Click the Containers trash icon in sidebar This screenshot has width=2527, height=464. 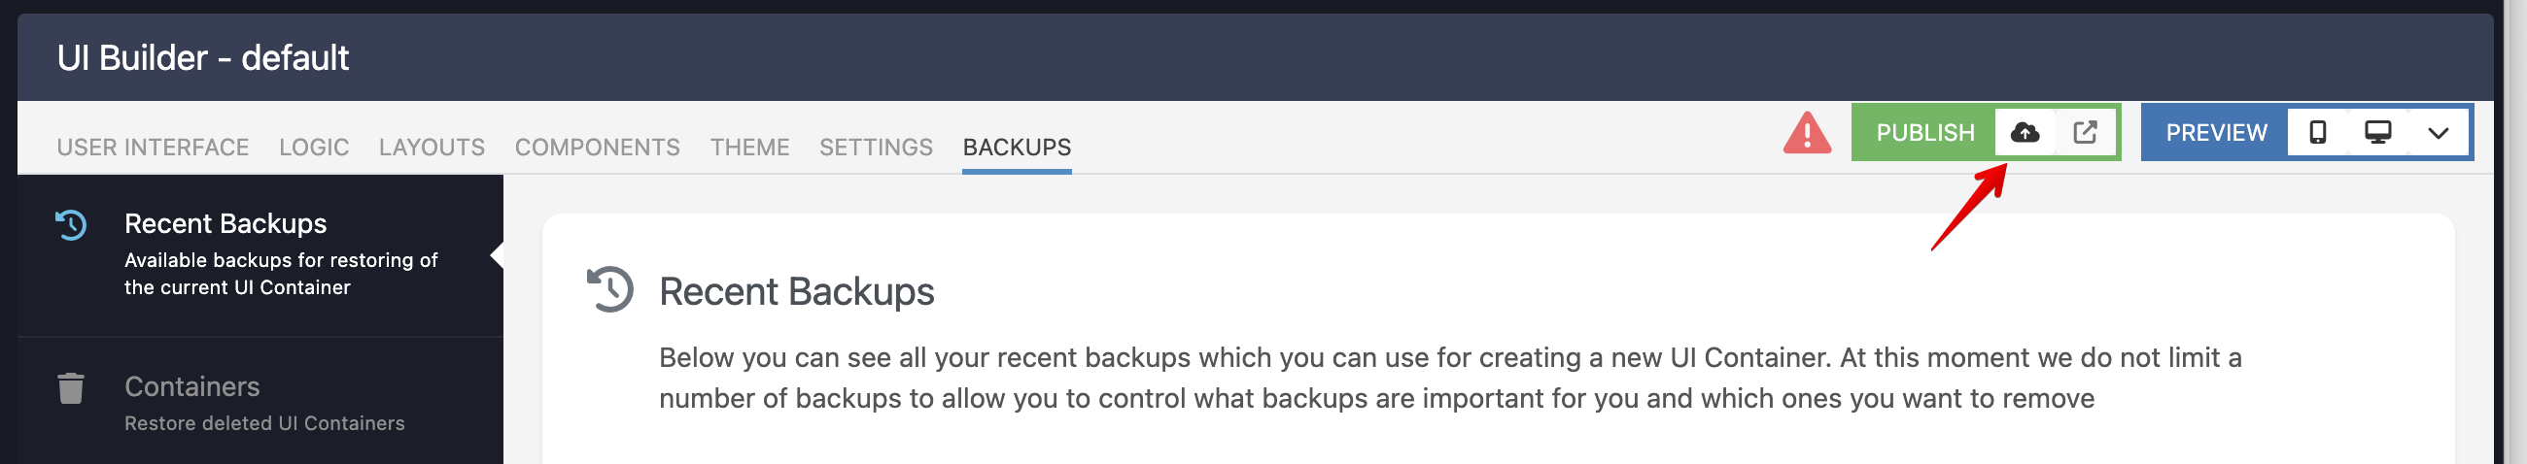[71, 388]
